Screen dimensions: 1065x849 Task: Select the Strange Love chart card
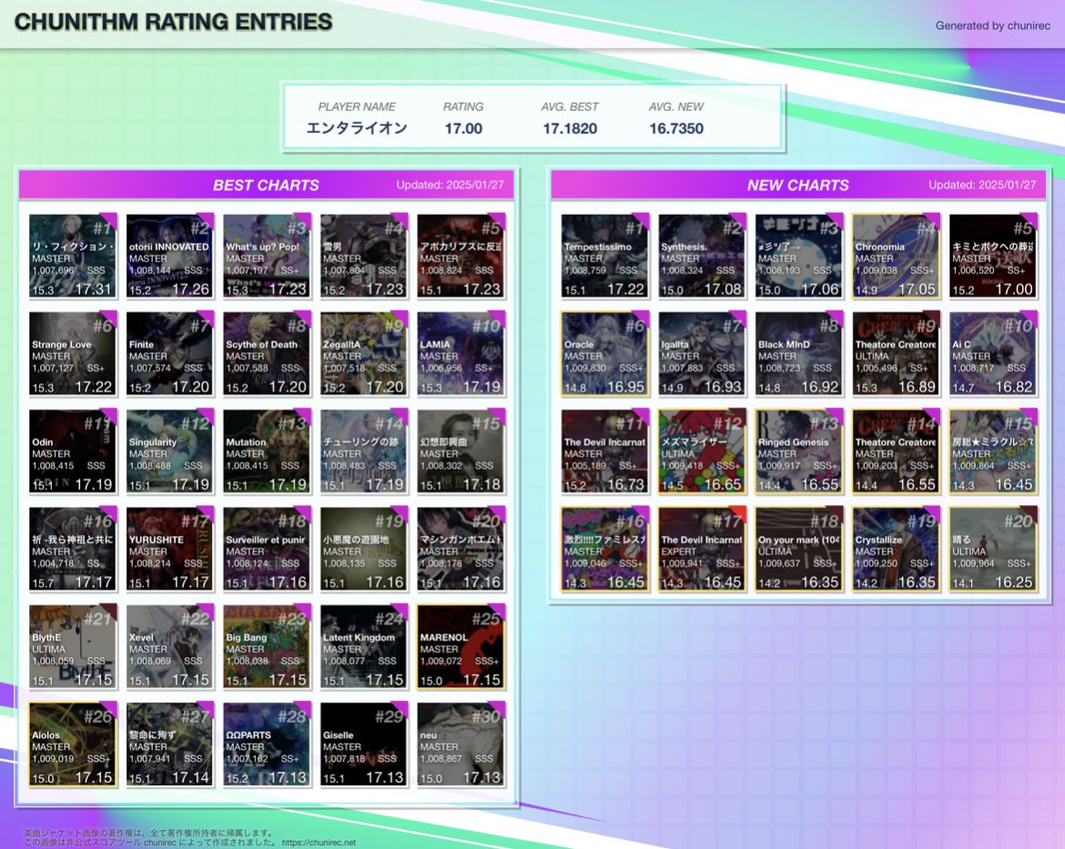point(72,354)
